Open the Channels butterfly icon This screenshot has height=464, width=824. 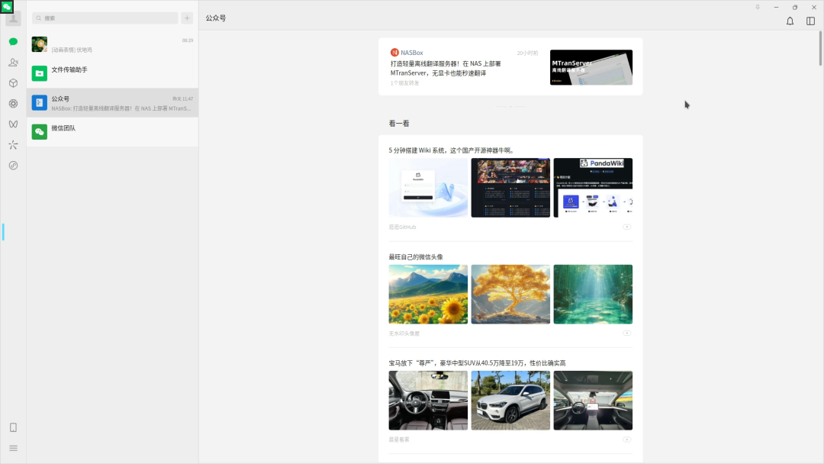[13, 124]
